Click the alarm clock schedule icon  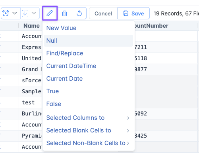[6, 13]
